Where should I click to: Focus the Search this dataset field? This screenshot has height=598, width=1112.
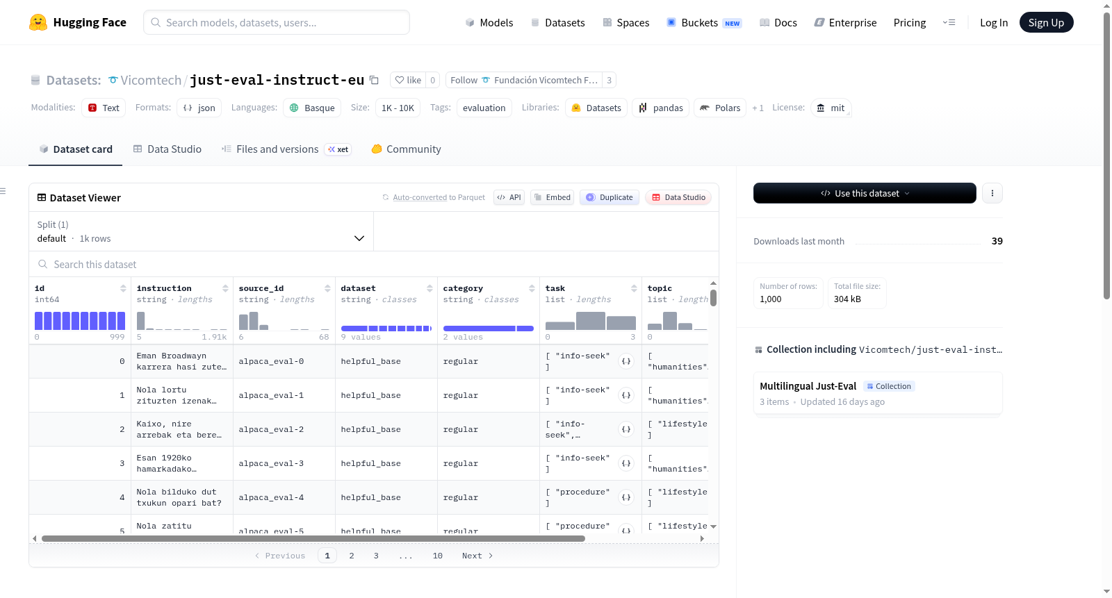click(x=374, y=264)
